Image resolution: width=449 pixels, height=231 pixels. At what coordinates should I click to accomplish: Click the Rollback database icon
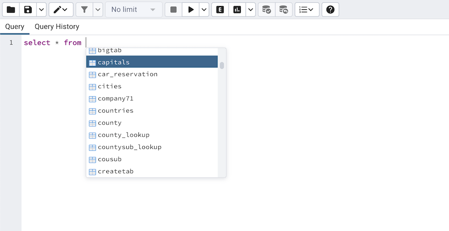283,9
